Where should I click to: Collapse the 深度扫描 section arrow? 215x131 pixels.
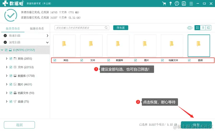[47, 42]
